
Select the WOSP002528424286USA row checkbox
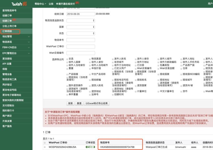click(45, 147)
